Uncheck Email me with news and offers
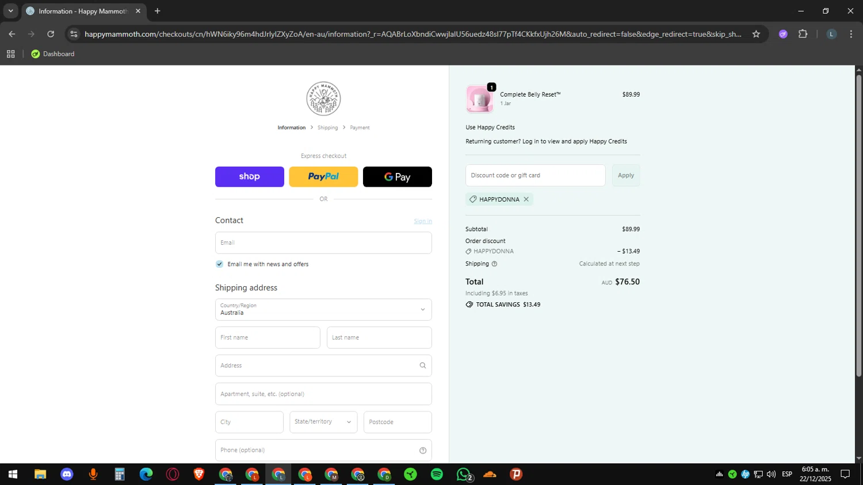The height and width of the screenshot is (485, 863). pos(219,264)
